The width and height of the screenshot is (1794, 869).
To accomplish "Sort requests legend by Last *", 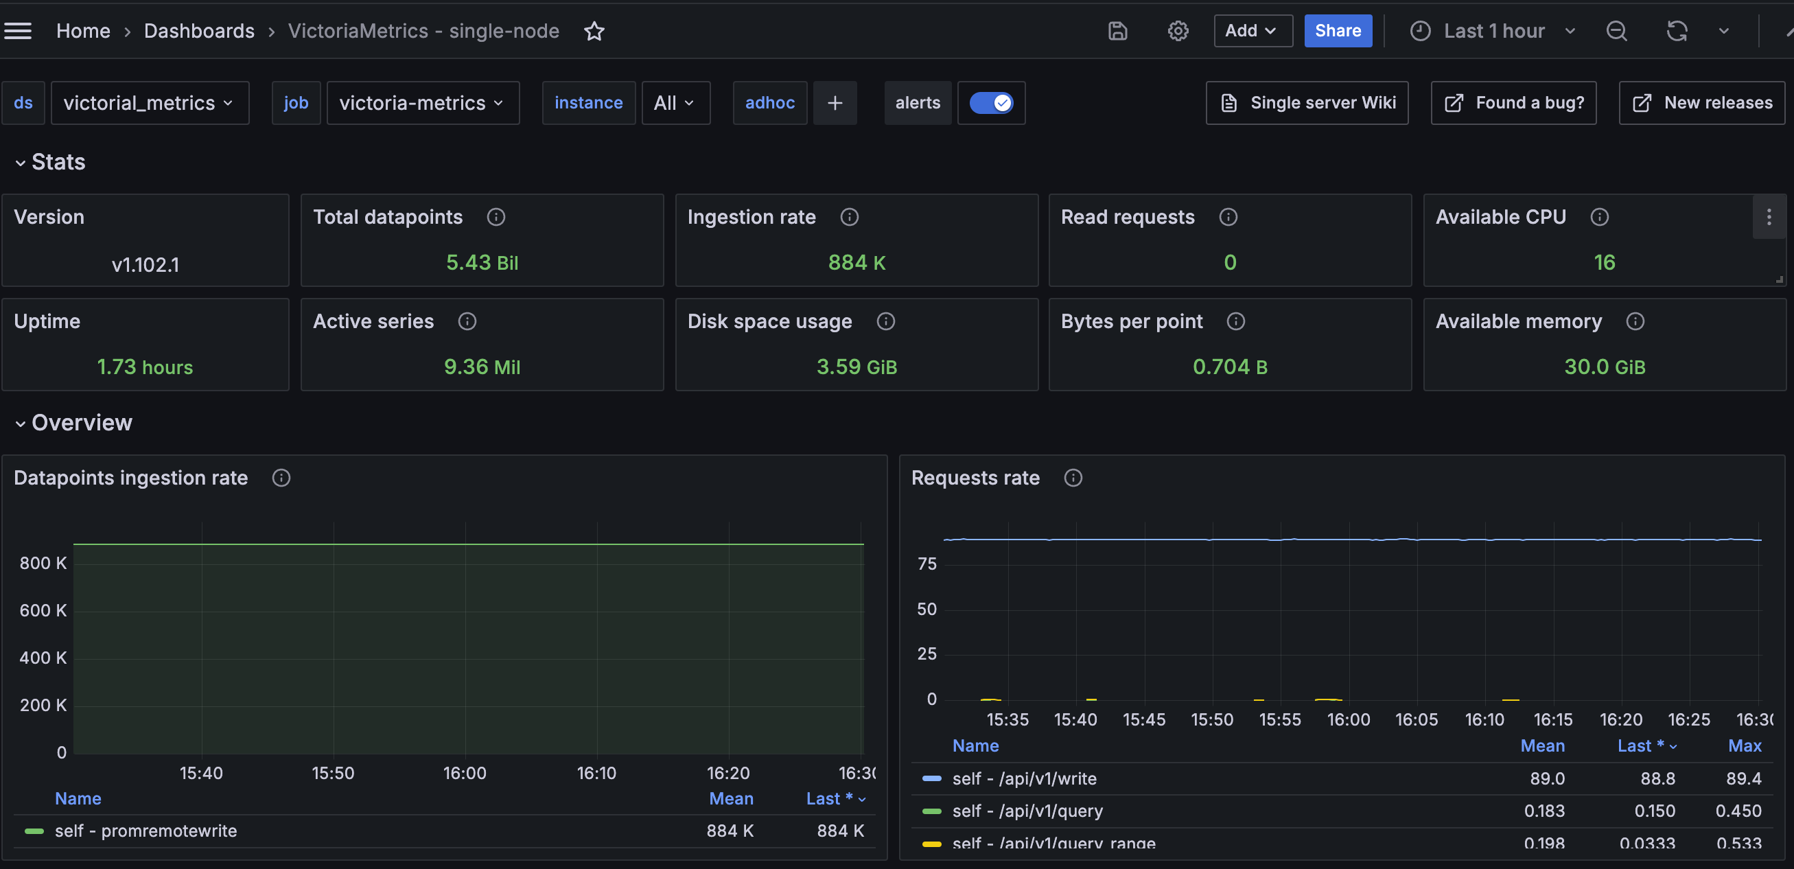I will click(1648, 745).
